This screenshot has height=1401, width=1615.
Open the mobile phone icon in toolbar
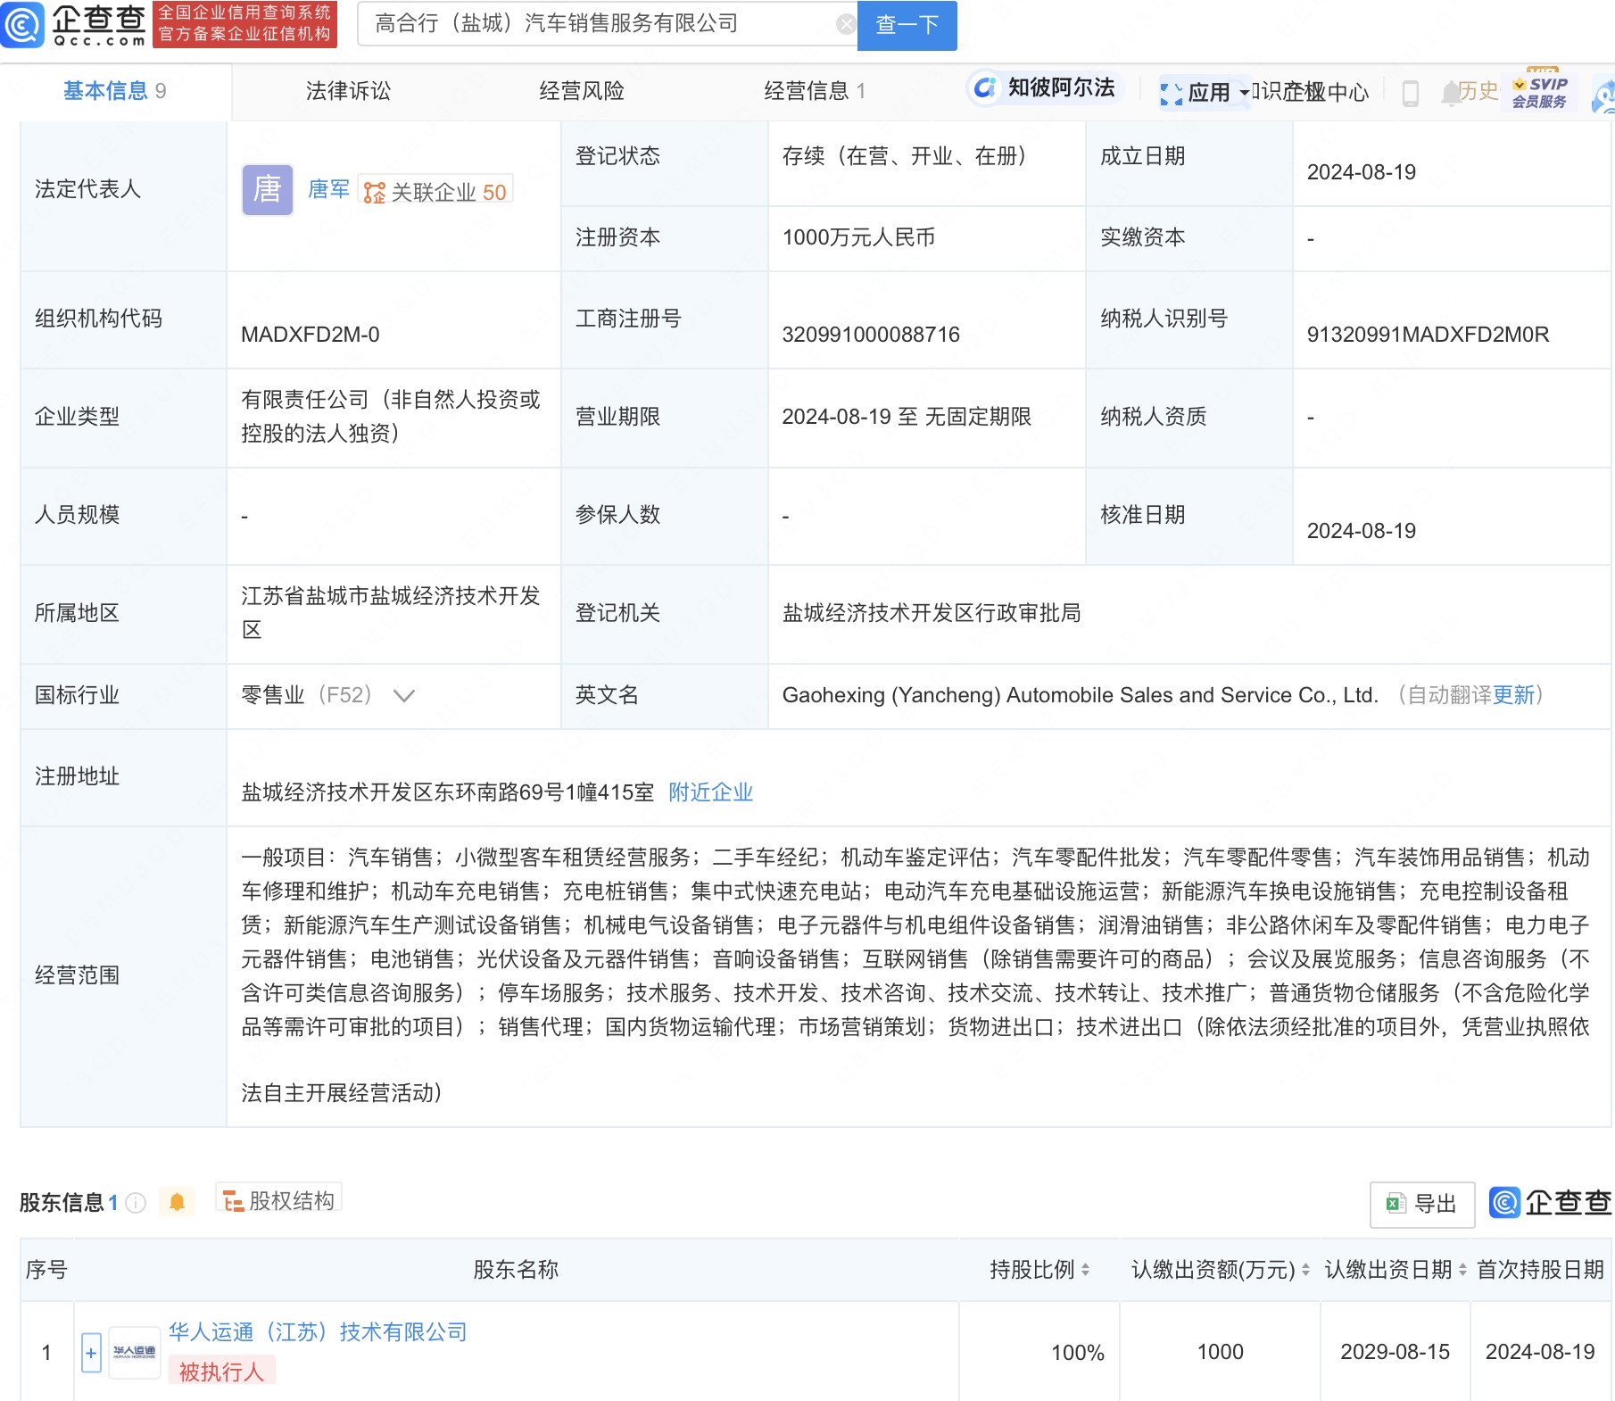click(x=1411, y=93)
